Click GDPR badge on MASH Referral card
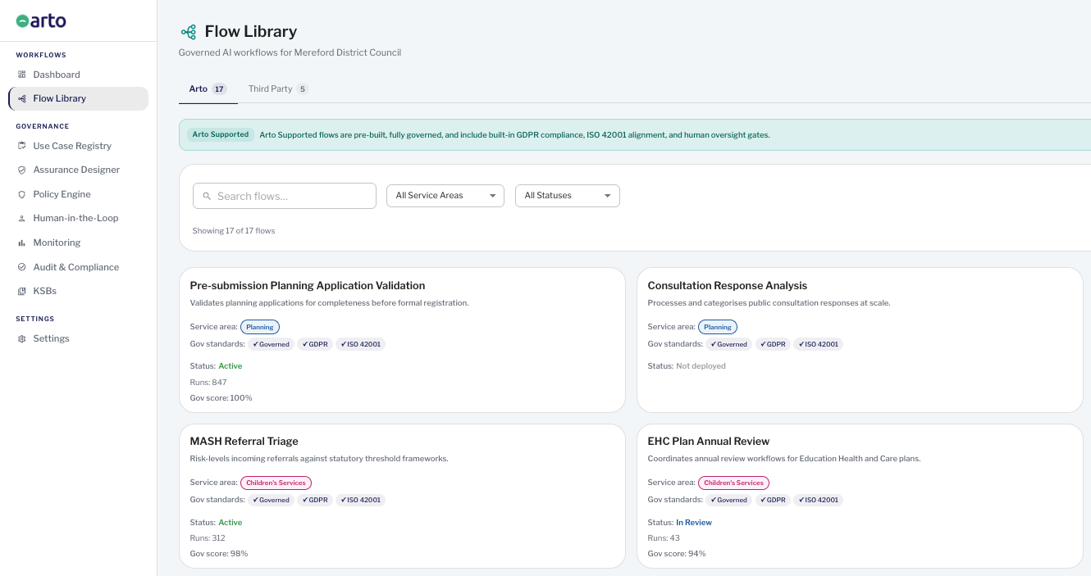 coord(315,500)
